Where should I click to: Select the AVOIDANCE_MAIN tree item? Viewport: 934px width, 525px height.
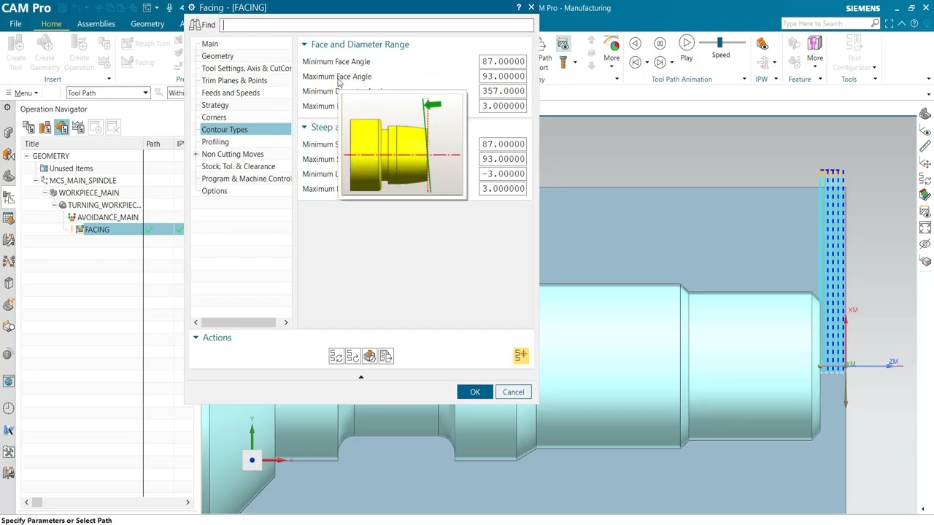[107, 217]
